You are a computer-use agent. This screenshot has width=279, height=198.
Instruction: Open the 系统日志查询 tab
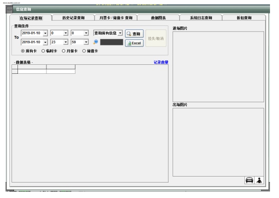(x=201, y=18)
